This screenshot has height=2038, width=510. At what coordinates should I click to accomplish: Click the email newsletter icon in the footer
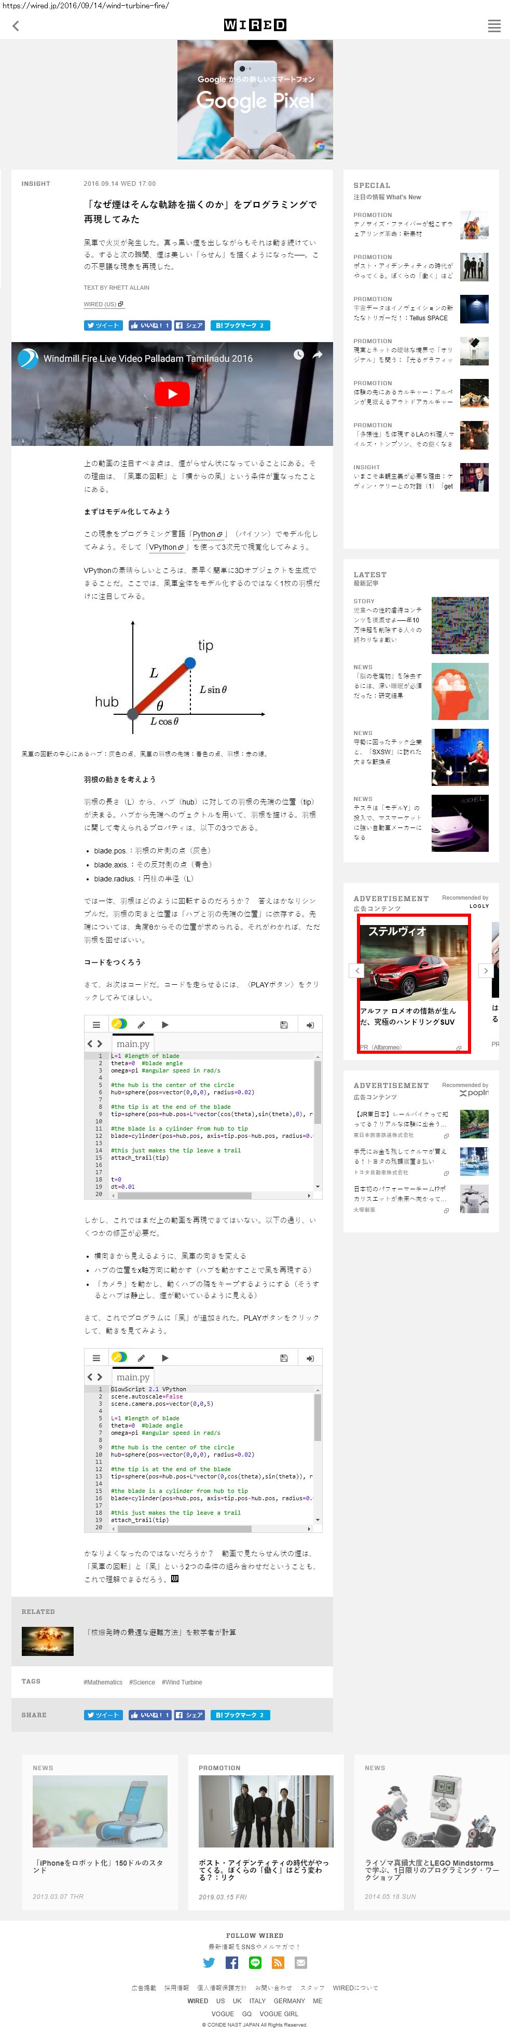[300, 1963]
